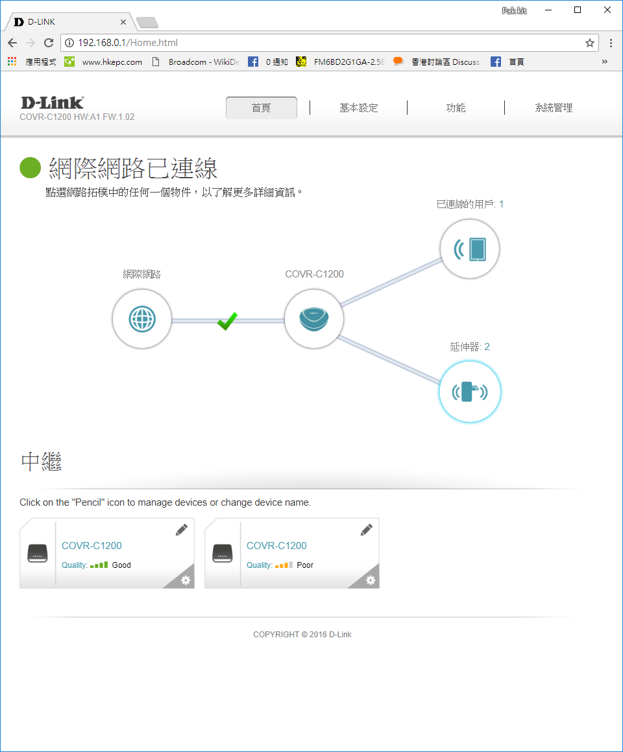Click COVR-C1200 name on the Good quality card
Viewport: 623px width, 752px height.
click(92, 546)
